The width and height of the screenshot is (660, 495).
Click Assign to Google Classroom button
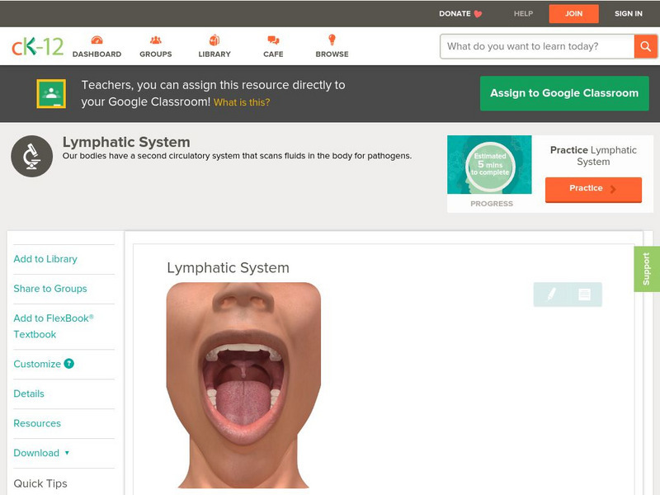[x=564, y=93]
